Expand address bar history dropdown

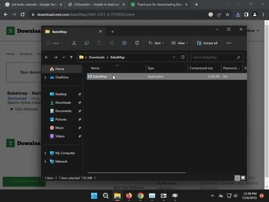coord(174,57)
